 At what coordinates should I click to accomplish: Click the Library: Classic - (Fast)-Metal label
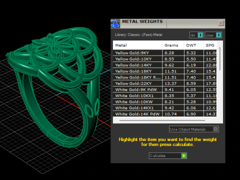(x=138, y=34)
